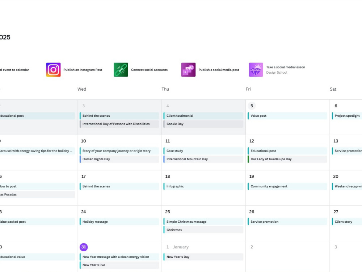Click the Design School diamond icon
Image resolution: width=362 pixels, height=272 pixels.
coord(256,70)
